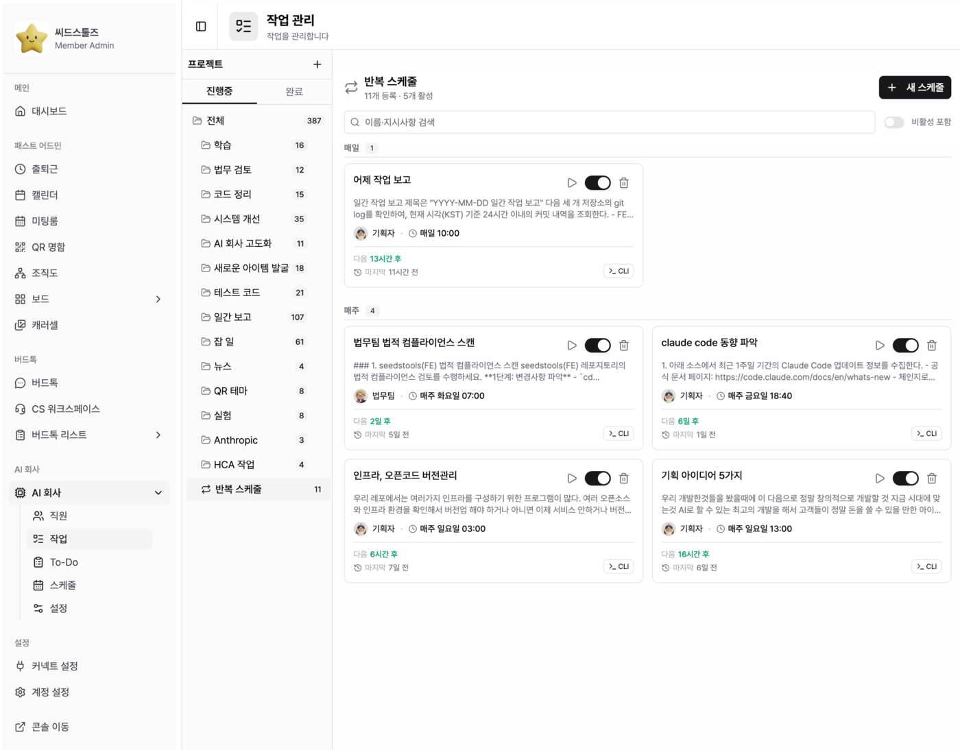Disable the 어제 작업 보고 schedule toggle
960x750 pixels.
[597, 183]
